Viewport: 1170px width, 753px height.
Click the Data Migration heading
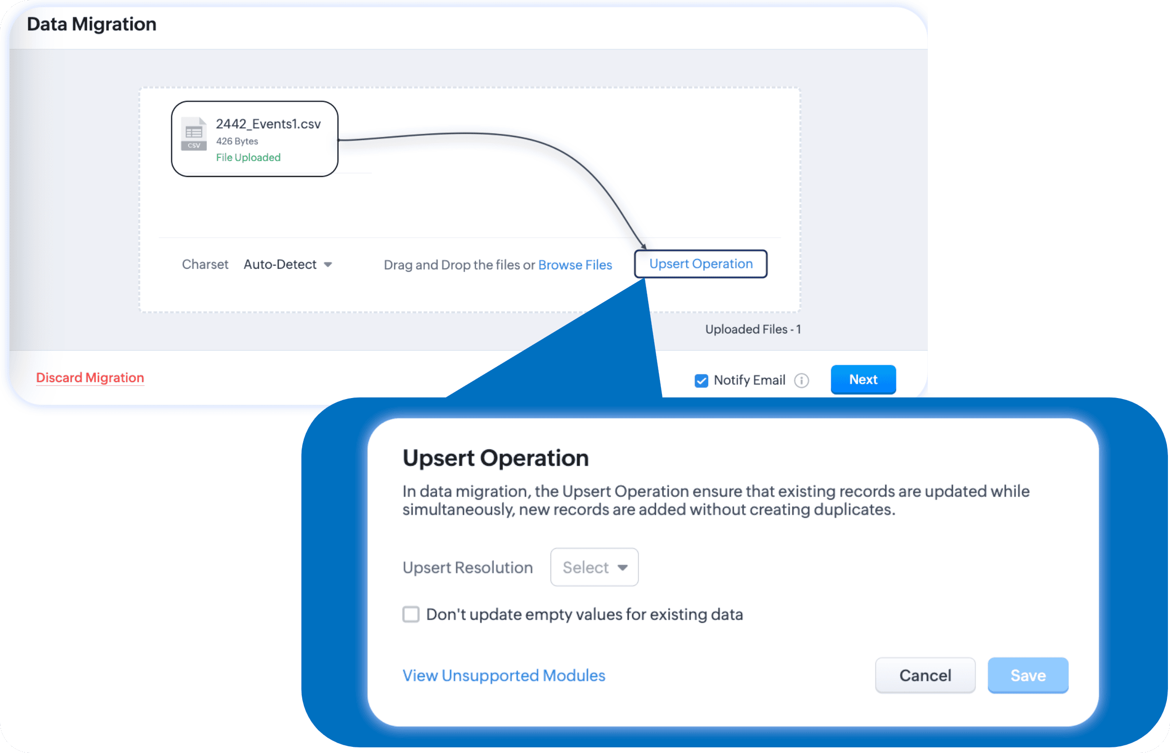click(x=91, y=24)
